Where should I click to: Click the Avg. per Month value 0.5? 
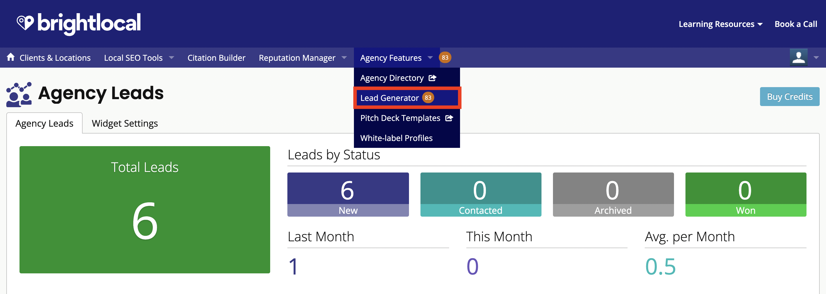(660, 266)
